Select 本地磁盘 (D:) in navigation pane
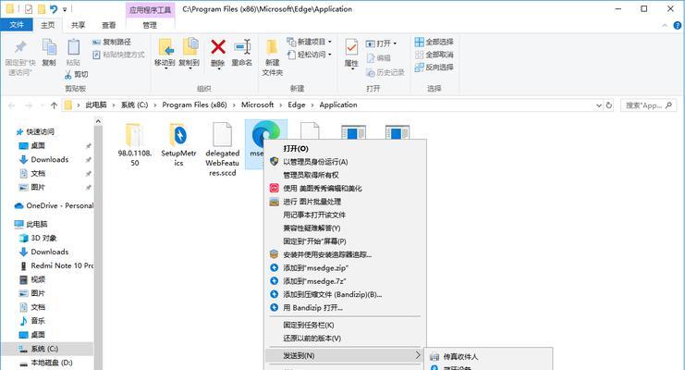The height and width of the screenshot is (370, 685). click(x=45, y=363)
